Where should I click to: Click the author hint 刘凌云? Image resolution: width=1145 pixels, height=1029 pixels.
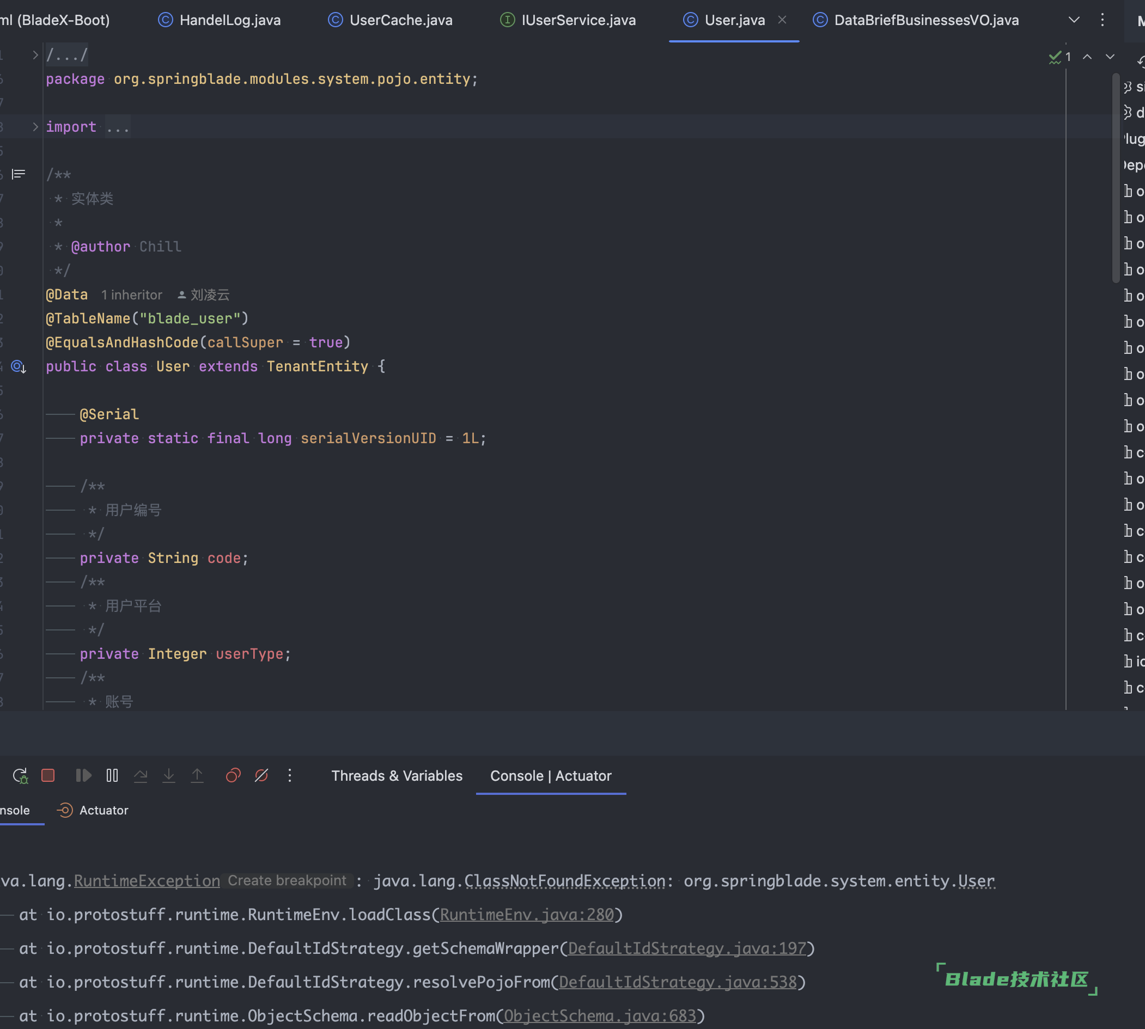(204, 295)
